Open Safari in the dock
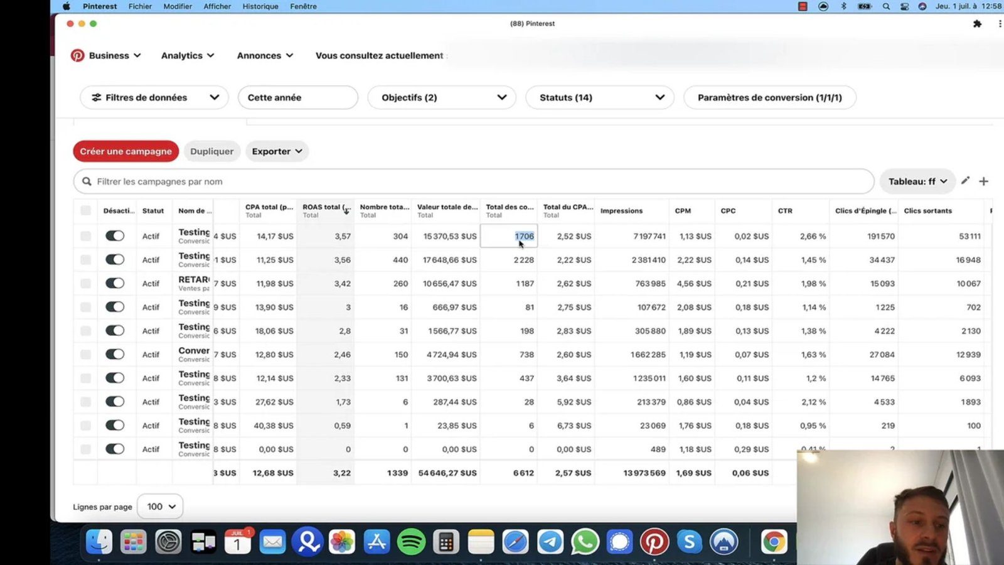Screen dimensions: 1004x565 (516, 542)
